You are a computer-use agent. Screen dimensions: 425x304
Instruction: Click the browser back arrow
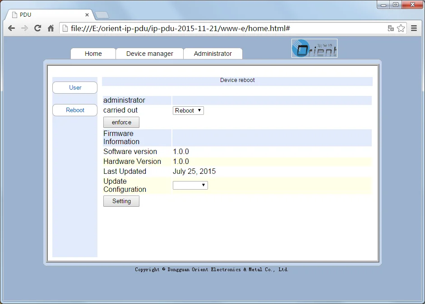click(11, 28)
